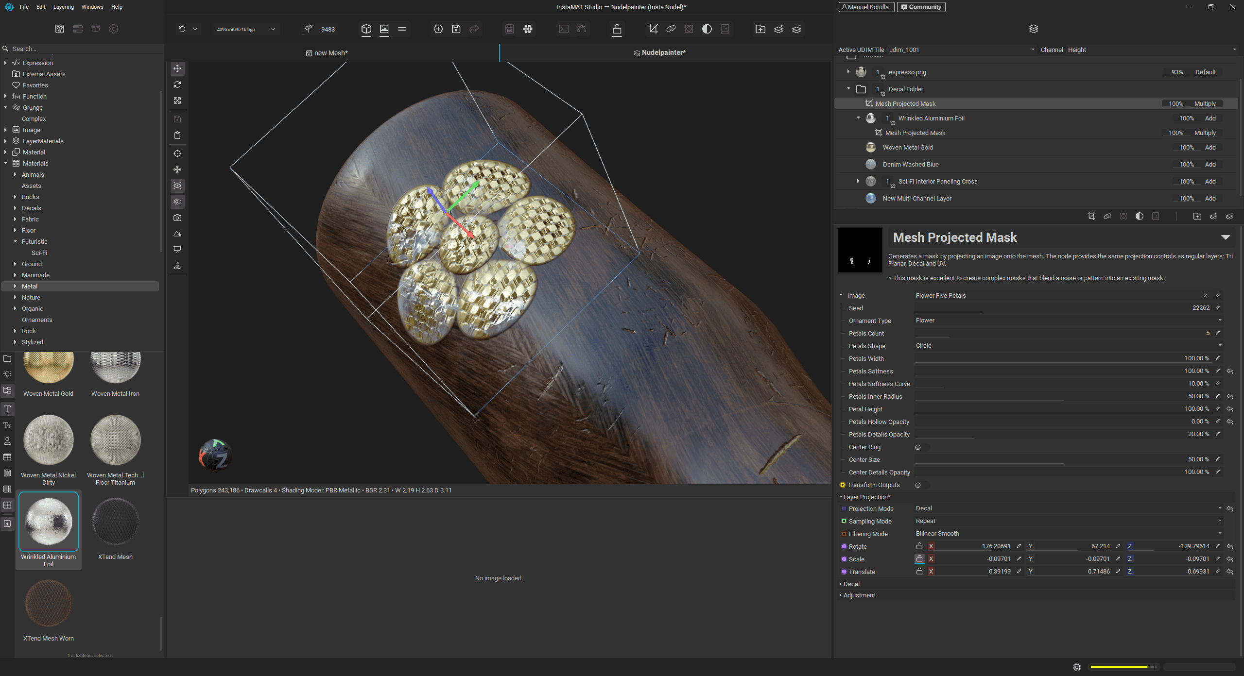
Task: Click the Undo icon in the top toolbar
Action: [x=183, y=29]
